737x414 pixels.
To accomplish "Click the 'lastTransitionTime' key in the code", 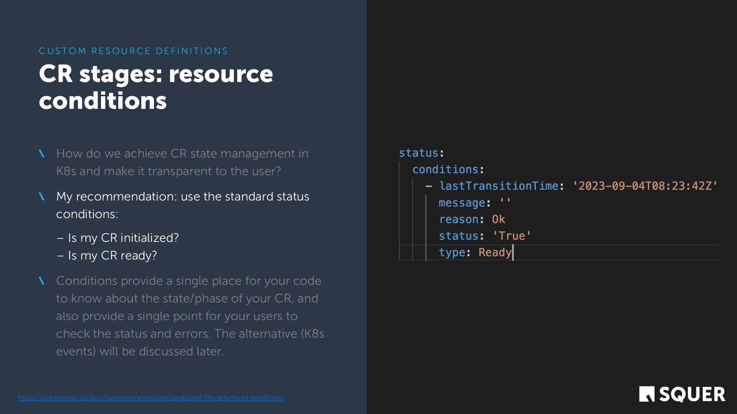I will pos(498,186).
